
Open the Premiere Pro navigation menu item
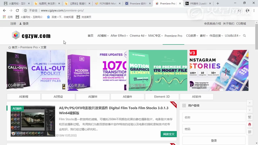click(x=173, y=36)
